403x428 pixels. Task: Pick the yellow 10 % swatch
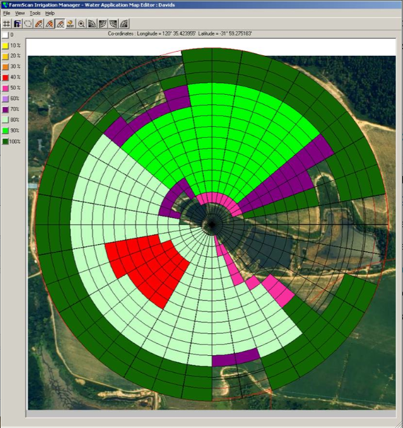click(x=4, y=46)
